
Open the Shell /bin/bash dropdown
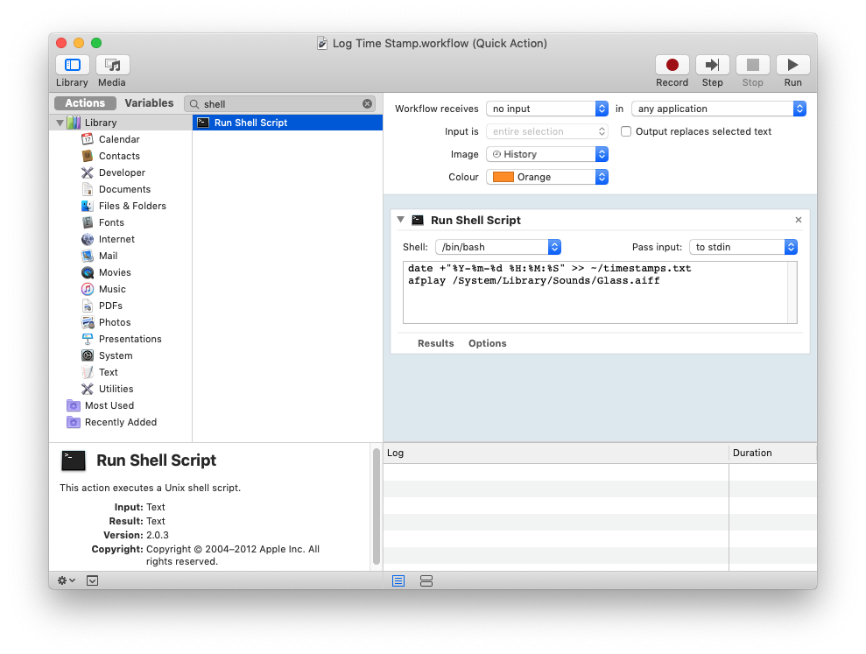click(x=498, y=247)
